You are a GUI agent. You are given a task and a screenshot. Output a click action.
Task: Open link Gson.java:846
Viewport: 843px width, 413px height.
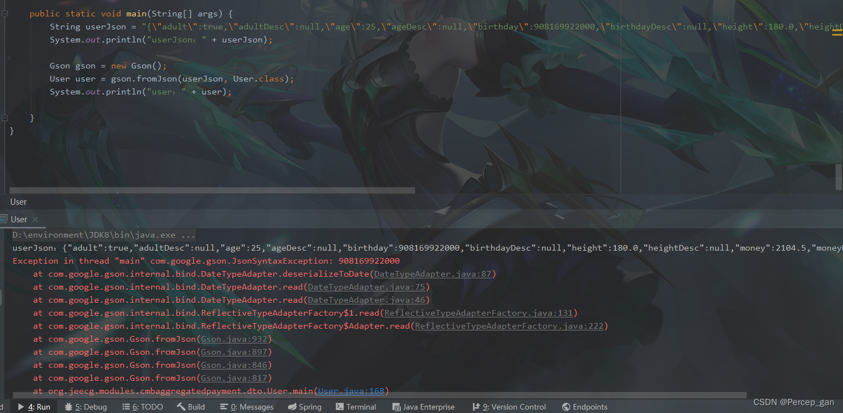[234, 365]
